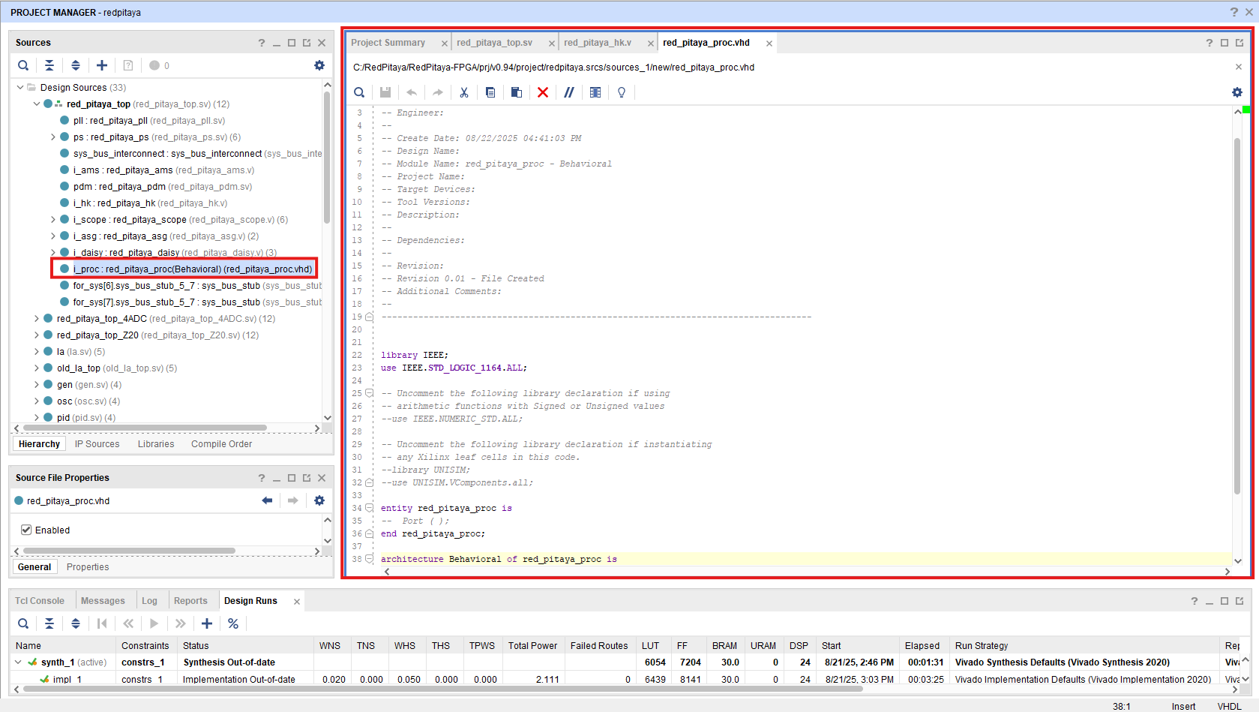The image size is (1259, 712).
Task: Delete selection with red X icon
Action: pyautogui.click(x=543, y=92)
